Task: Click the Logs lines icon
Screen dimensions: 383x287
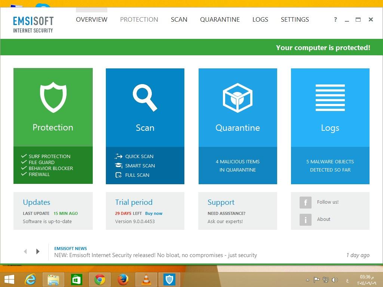Action: [330, 98]
